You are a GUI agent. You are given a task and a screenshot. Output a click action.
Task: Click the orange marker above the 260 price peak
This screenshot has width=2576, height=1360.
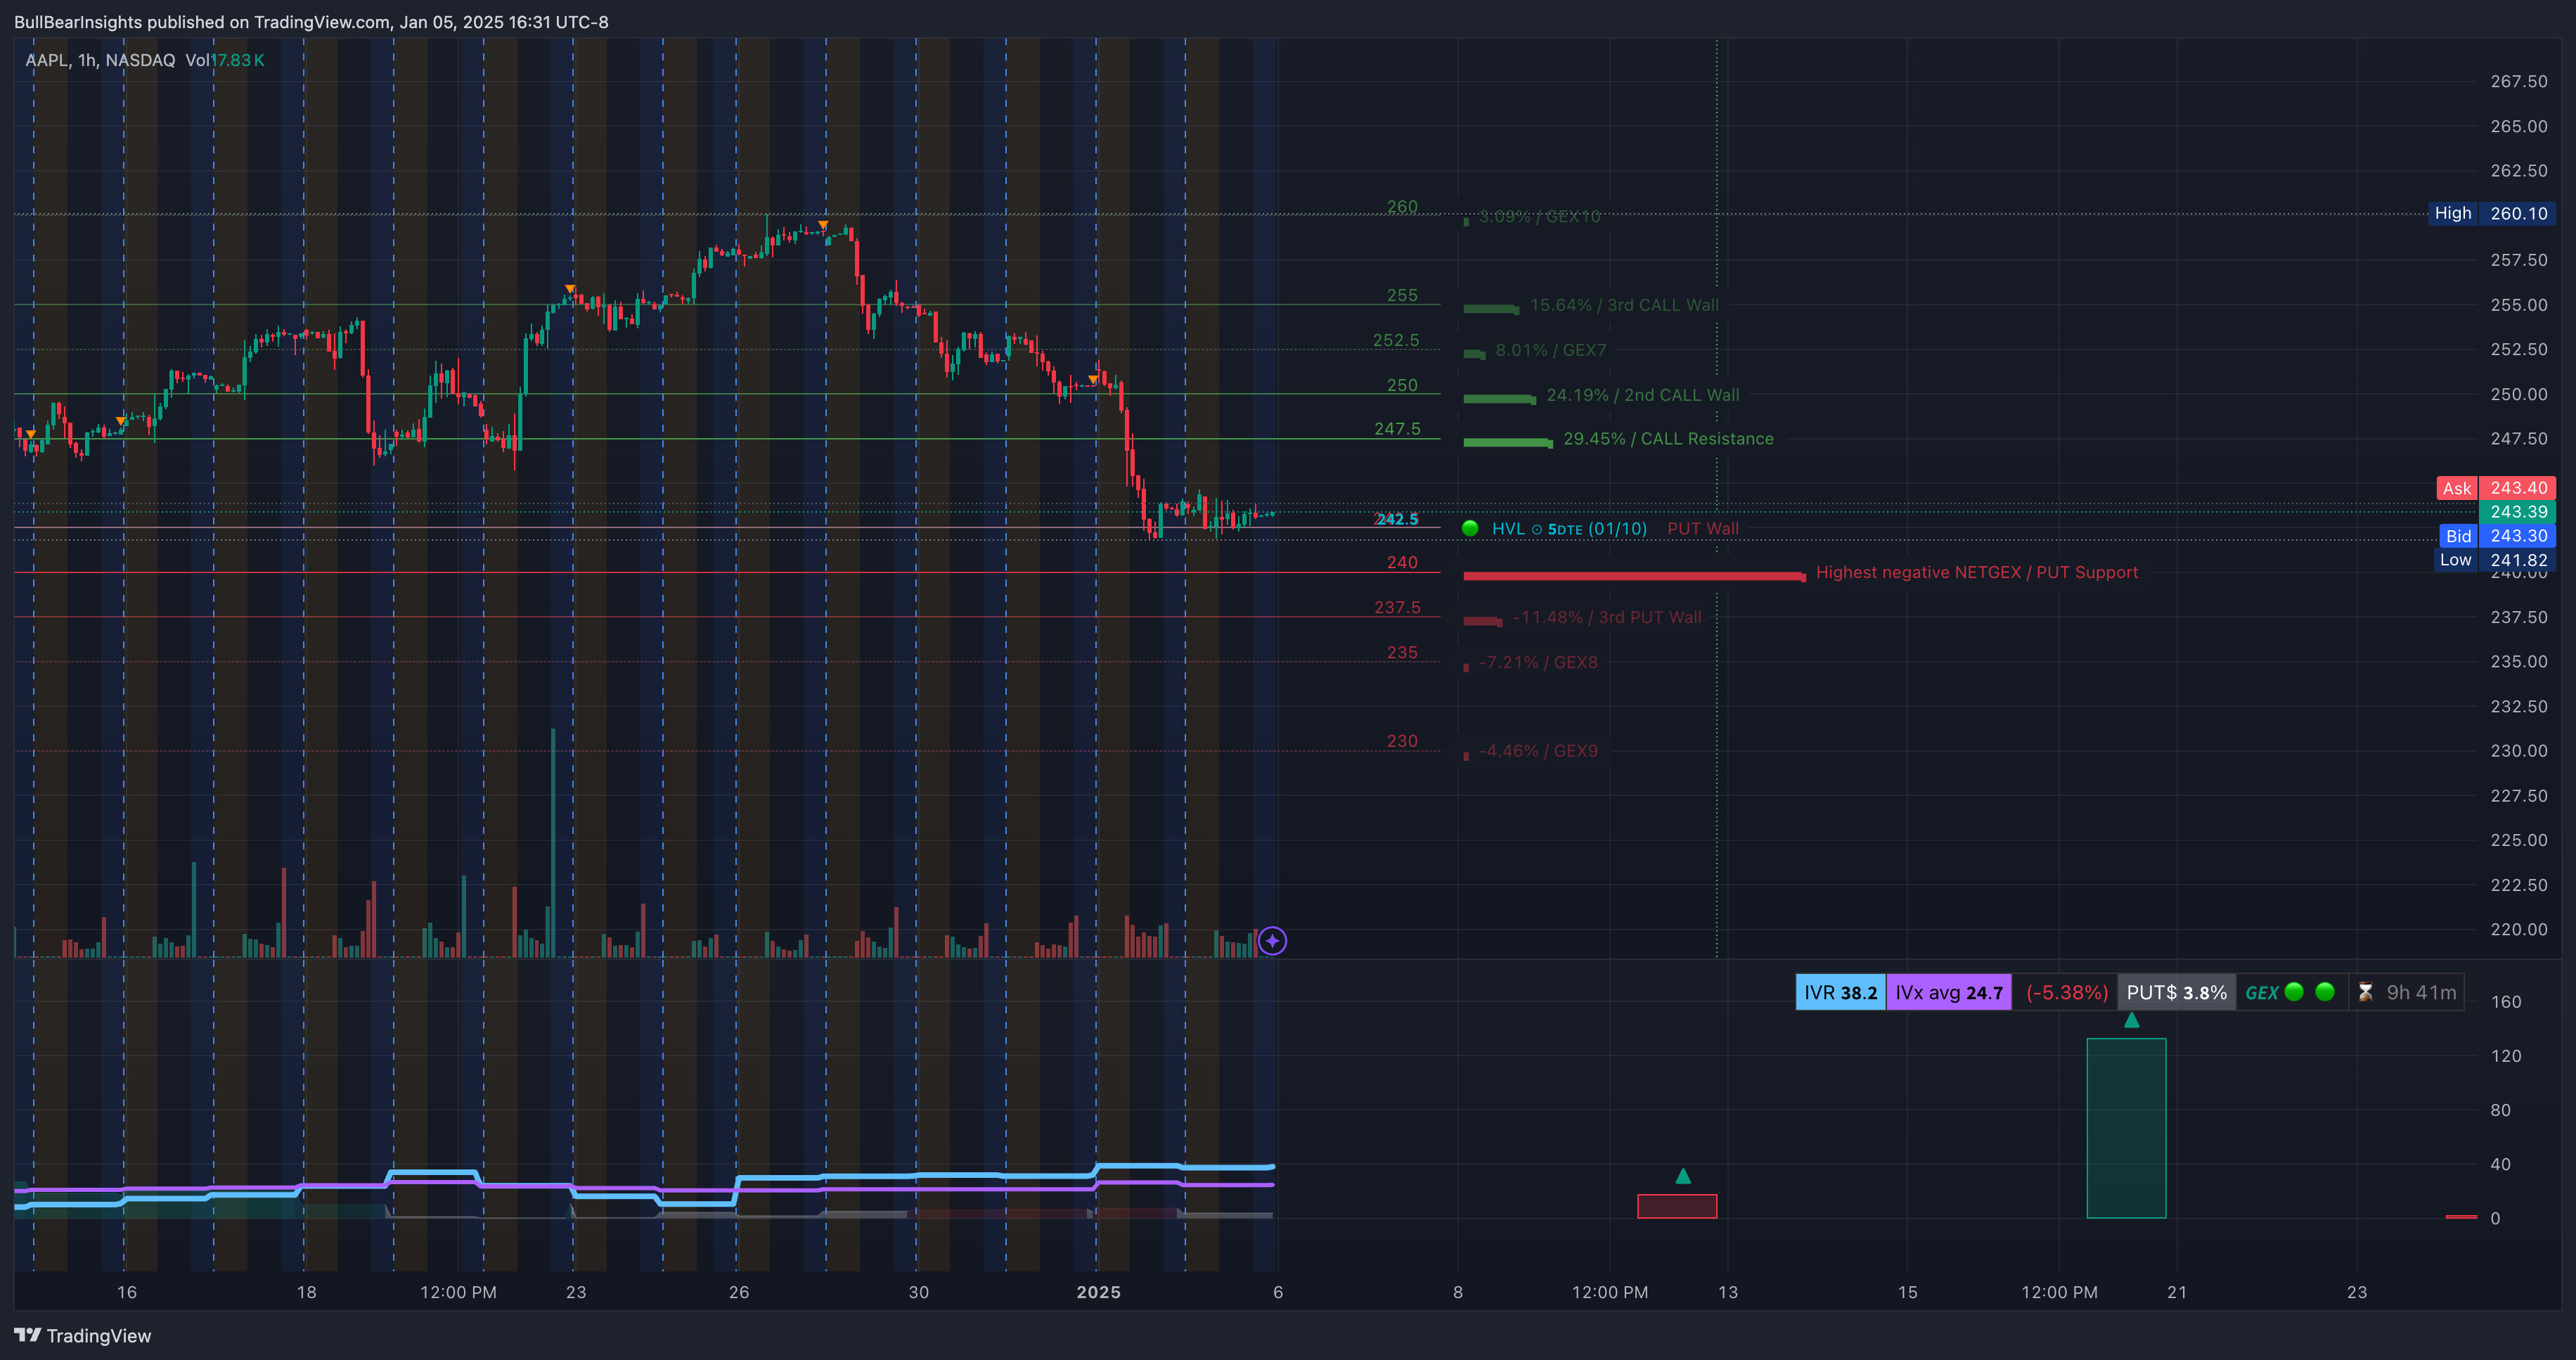pyautogui.click(x=823, y=225)
